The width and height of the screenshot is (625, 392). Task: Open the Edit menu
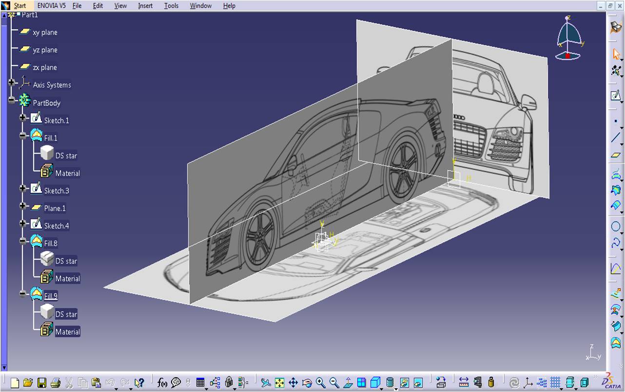pyautogui.click(x=98, y=6)
